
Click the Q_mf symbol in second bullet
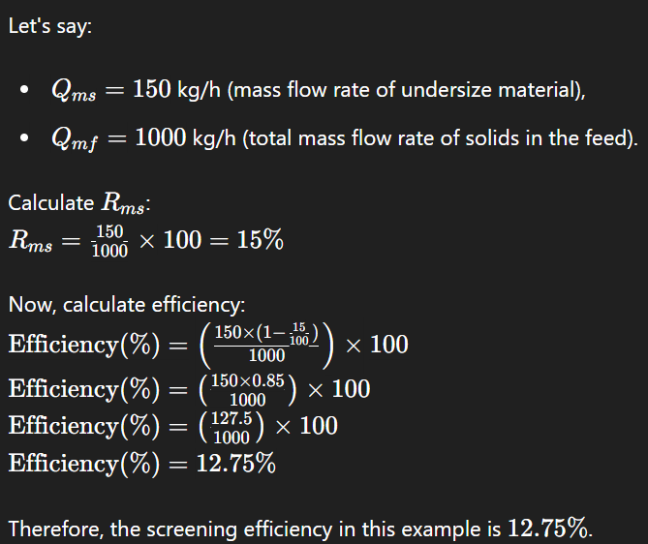(x=75, y=138)
